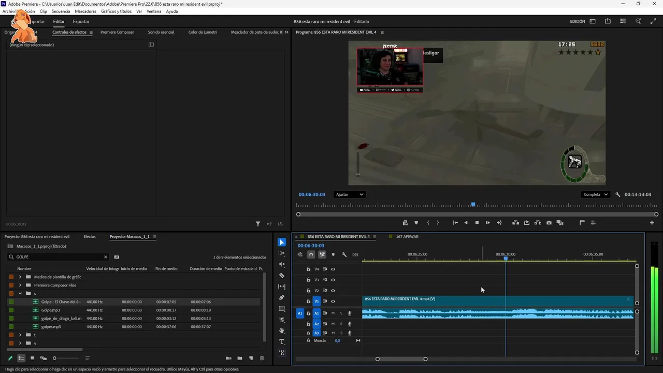
Task: Toggle visibility of track V2
Action: coord(333,291)
